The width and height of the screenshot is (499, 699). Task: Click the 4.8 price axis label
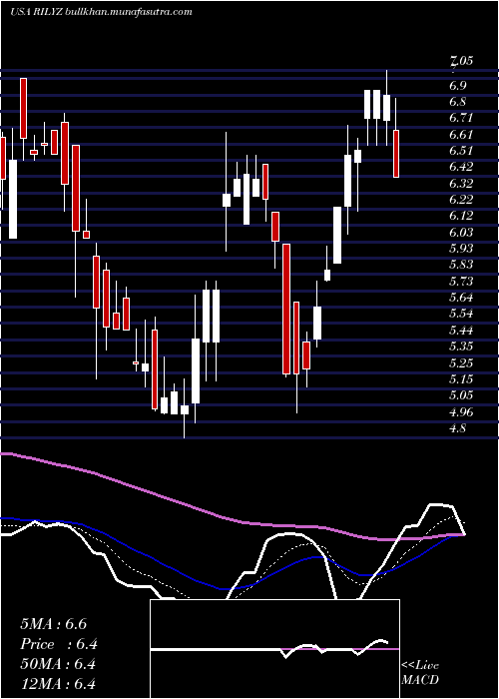[x=457, y=428]
